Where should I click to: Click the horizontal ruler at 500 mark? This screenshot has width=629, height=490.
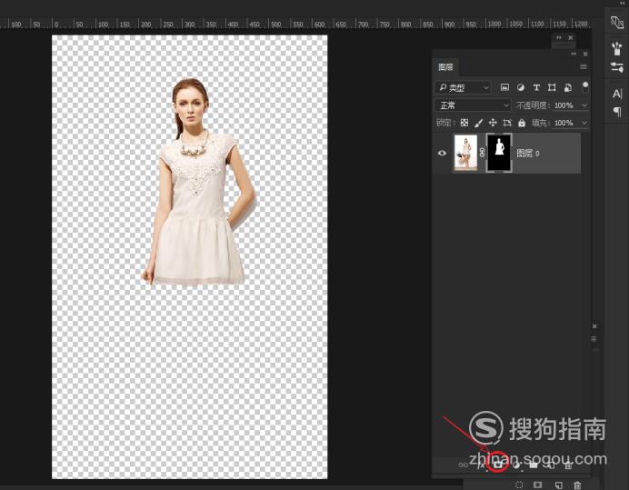(x=276, y=24)
